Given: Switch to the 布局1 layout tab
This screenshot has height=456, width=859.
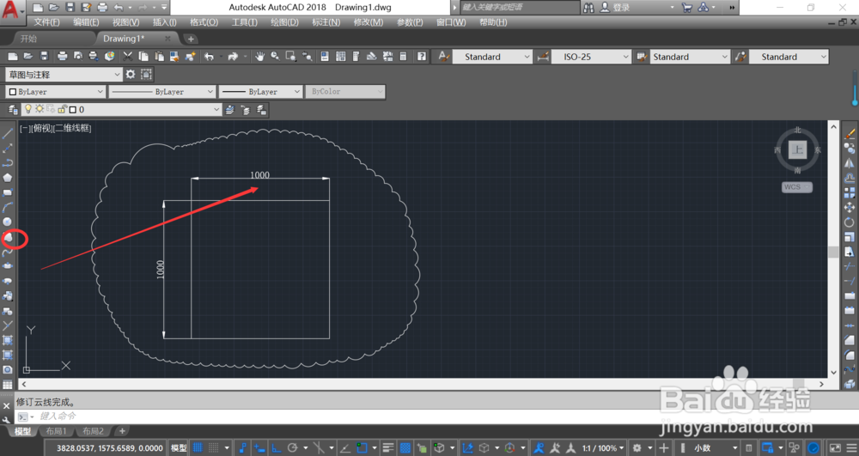Looking at the screenshot, I should 56,431.
